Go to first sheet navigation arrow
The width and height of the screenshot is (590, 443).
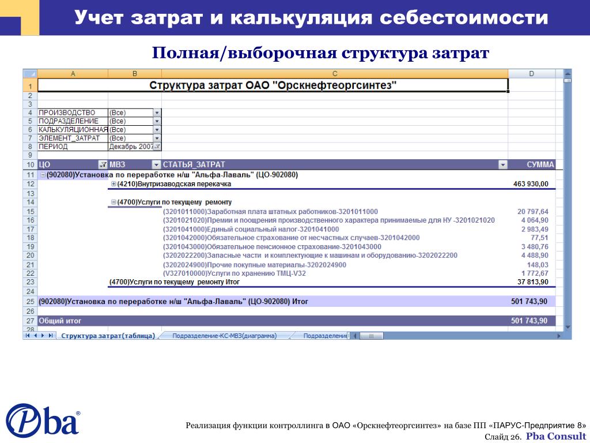[28, 335]
